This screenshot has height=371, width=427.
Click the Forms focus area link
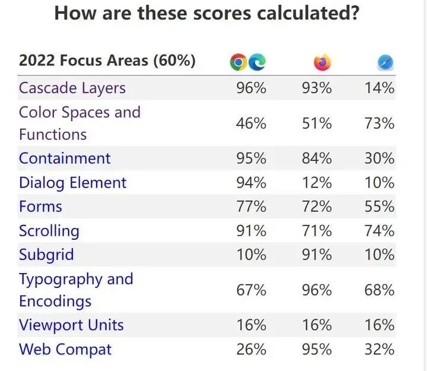pyautogui.click(x=40, y=207)
